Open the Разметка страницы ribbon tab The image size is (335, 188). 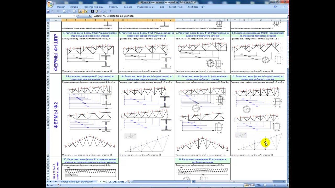(93, 7)
